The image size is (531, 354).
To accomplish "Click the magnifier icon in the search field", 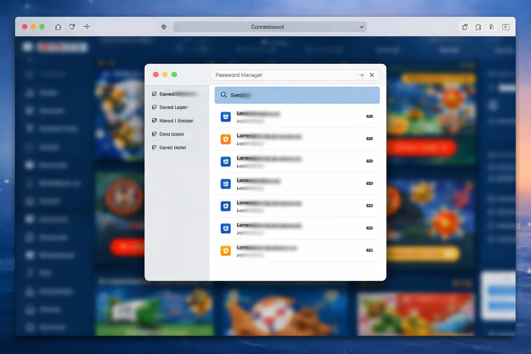I will pos(224,95).
